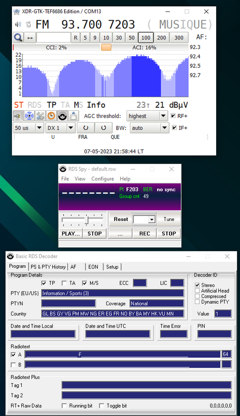Click the orange clock scheduler icon
Viewport: 240px width, 416px height.
point(51,116)
